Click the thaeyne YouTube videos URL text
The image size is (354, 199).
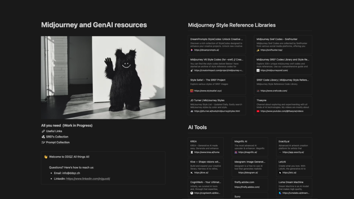[282, 111]
